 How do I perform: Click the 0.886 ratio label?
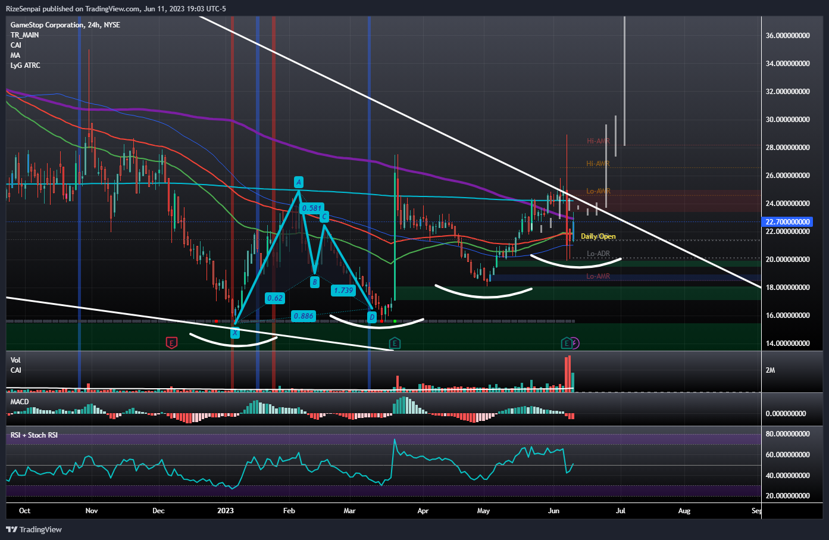pyautogui.click(x=304, y=316)
